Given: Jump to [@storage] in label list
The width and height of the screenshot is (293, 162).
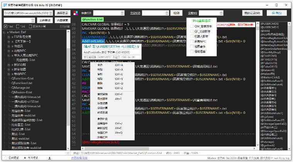Looking at the screenshot, I should (267, 142).
